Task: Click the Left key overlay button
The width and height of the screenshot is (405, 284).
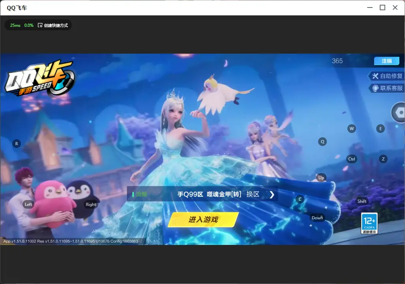Action: pos(28,204)
